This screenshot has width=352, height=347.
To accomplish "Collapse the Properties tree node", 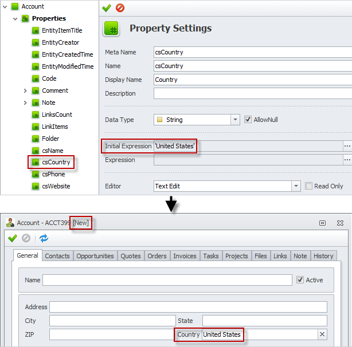I will coord(15,18).
